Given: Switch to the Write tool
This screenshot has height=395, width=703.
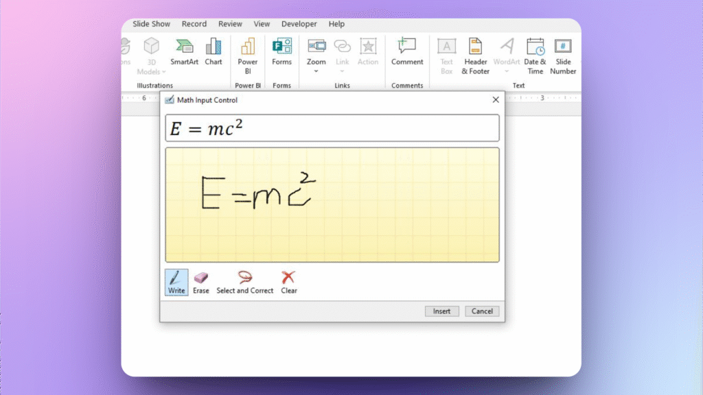Looking at the screenshot, I should [176, 281].
